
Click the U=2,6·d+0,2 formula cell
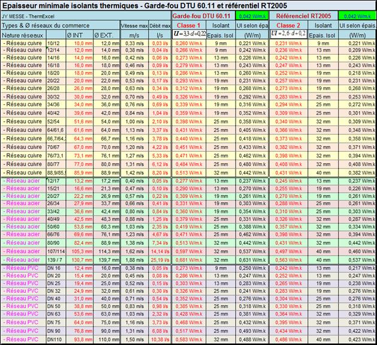tap(290, 35)
